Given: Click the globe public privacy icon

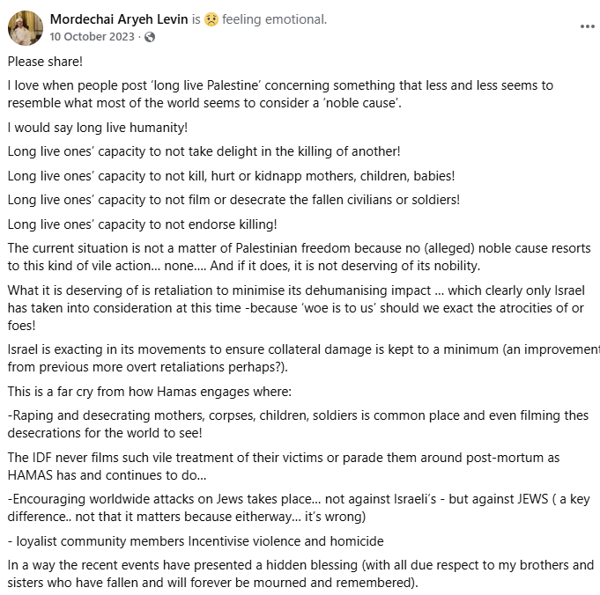Looking at the screenshot, I should pos(150,37).
